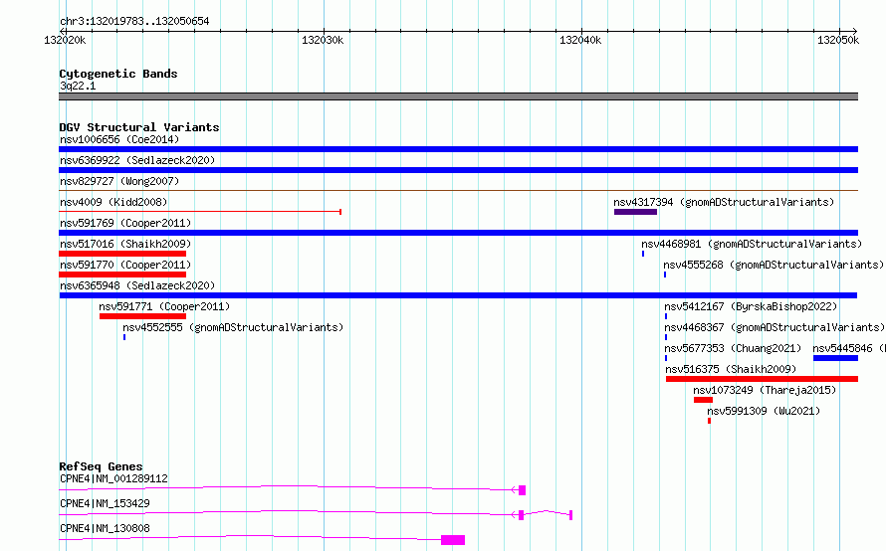
Task: Select the red bar under nsv591770
Action: coord(122,275)
